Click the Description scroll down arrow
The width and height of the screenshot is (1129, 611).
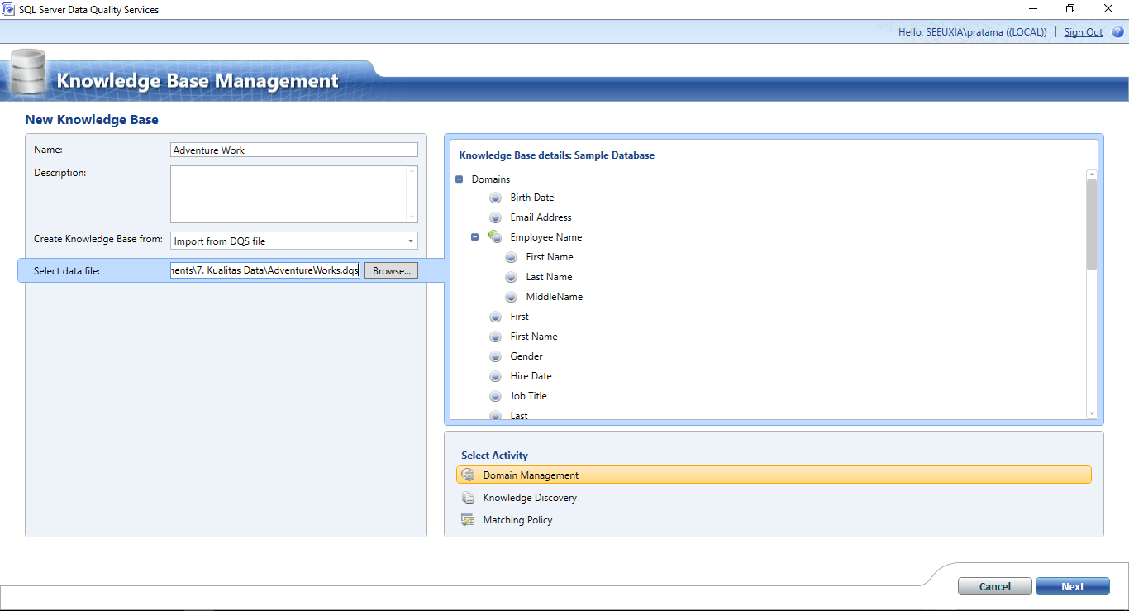412,217
